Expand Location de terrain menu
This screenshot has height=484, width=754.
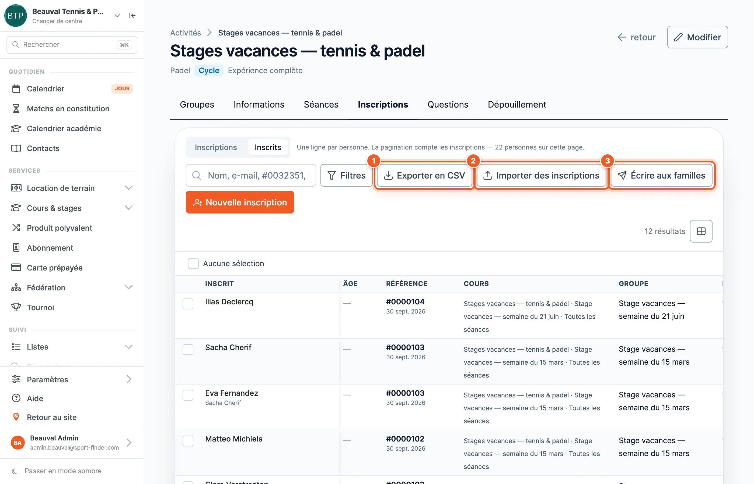pos(72,188)
